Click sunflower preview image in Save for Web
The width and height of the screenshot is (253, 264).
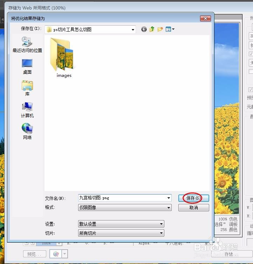[x=227, y=118]
